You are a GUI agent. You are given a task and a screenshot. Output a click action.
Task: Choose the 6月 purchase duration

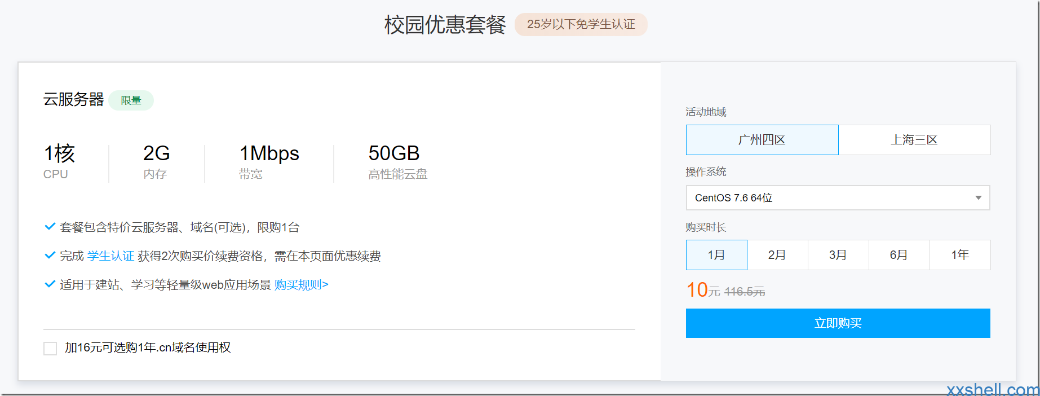[x=899, y=255]
